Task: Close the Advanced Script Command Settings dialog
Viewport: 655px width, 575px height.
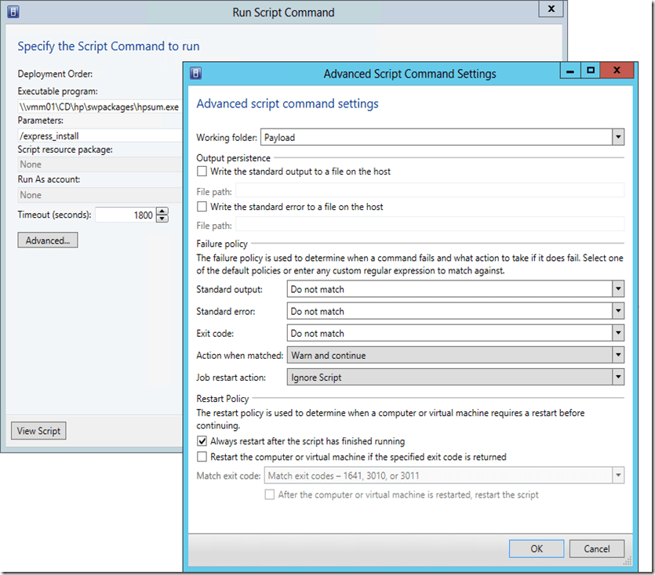Action: (x=617, y=71)
